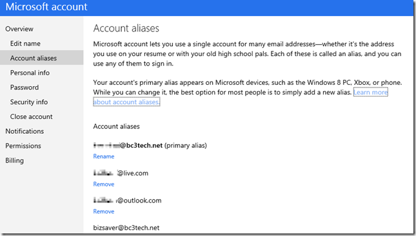This screenshot has height=236, width=416.
Task: Select the bizsaver@bc3tech.net alias
Action: [x=126, y=228]
